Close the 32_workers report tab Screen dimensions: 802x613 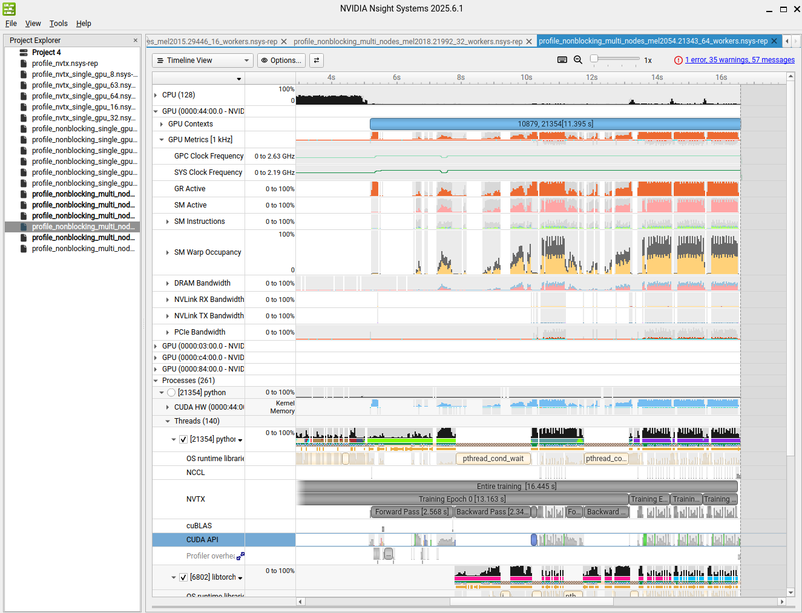click(529, 42)
